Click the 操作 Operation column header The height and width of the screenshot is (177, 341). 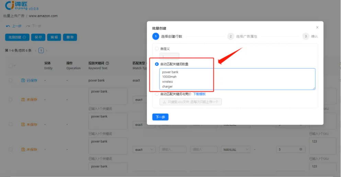(73, 66)
